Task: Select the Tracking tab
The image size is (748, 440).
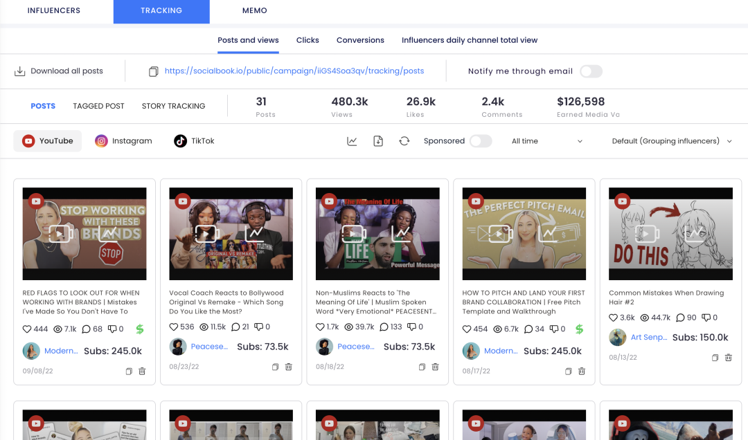Action: pos(161,11)
